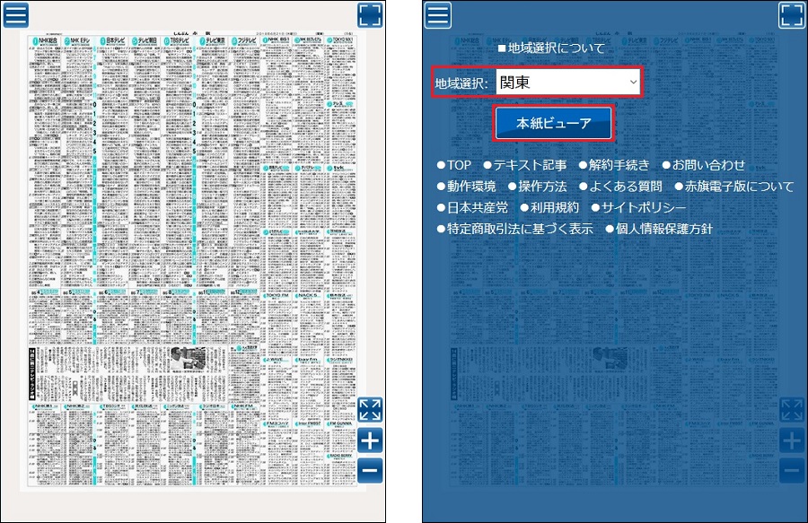The height and width of the screenshot is (523, 808).
Task: Zoom in with the plus button
Action: (x=370, y=440)
